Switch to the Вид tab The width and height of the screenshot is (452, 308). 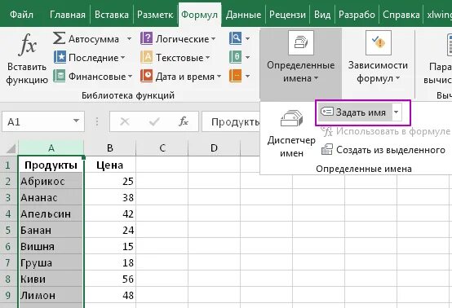coord(322,15)
